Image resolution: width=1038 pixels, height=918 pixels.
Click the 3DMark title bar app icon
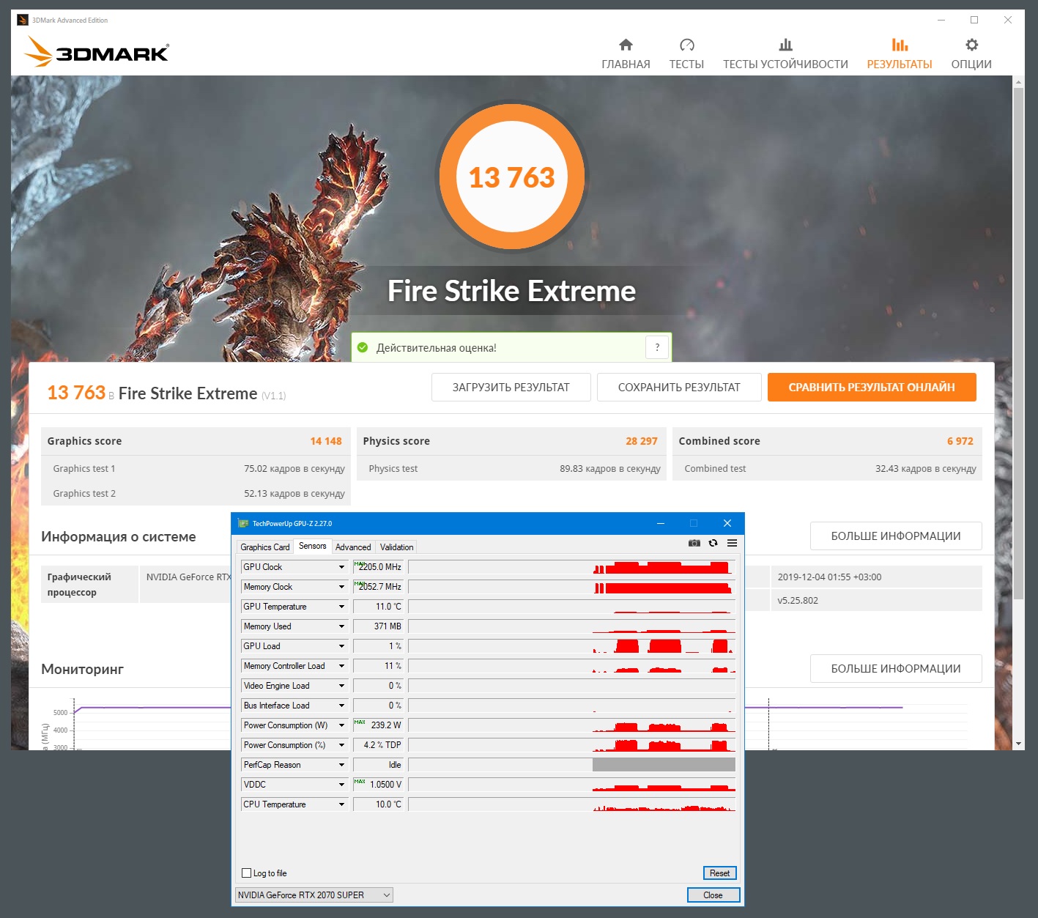tap(23, 20)
